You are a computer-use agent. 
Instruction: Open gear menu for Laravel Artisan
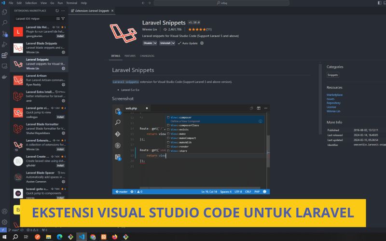(x=63, y=85)
